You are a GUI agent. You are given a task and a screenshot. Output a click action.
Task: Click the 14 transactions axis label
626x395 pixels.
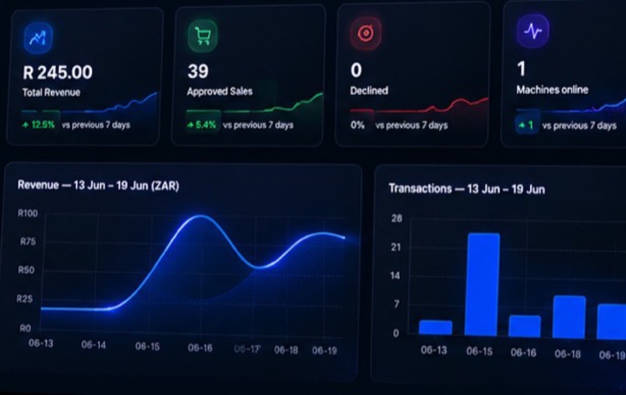[396, 276]
